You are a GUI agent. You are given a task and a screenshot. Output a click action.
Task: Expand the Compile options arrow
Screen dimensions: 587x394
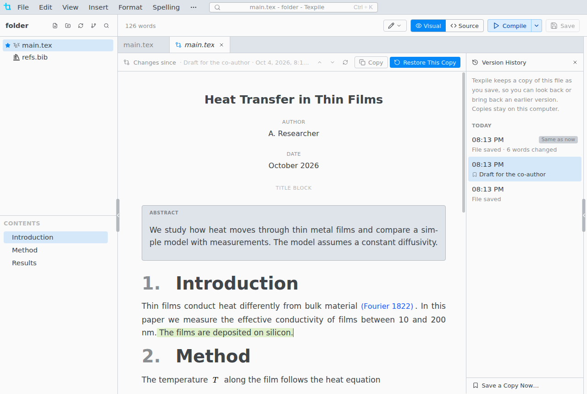(x=537, y=26)
